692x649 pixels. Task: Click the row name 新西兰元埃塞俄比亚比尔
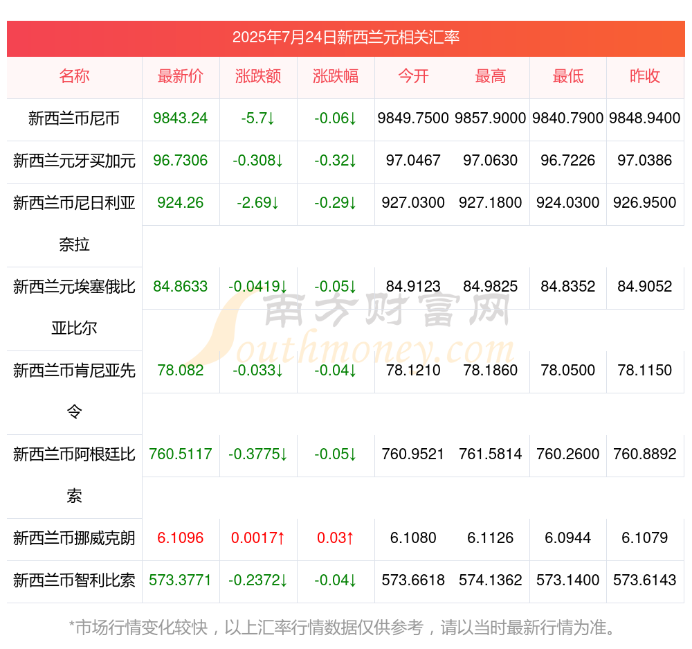pyautogui.click(x=74, y=308)
